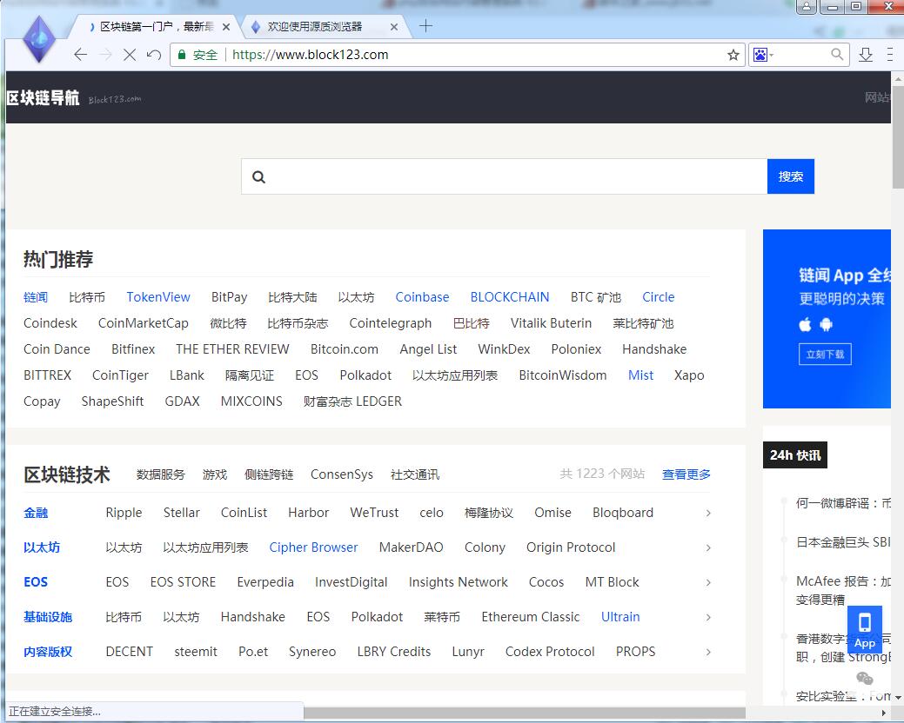Open the search engine dropdown arrow

click(772, 55)
